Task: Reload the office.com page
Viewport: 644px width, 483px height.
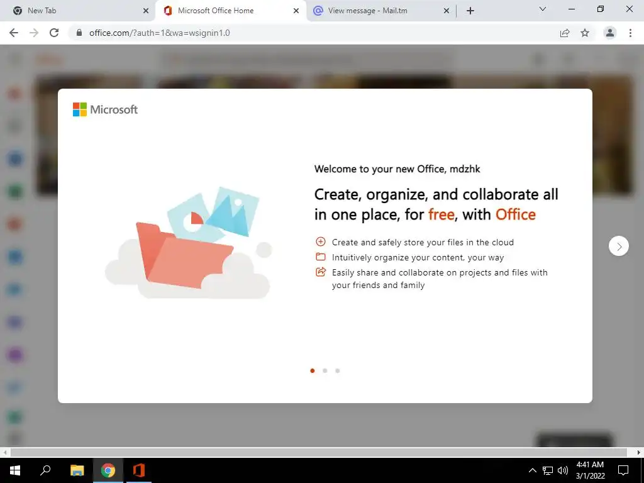Action: pyautogui.click(x=54, y=33)
